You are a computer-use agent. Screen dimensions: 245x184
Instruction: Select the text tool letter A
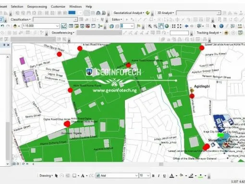tap(83, 176)
